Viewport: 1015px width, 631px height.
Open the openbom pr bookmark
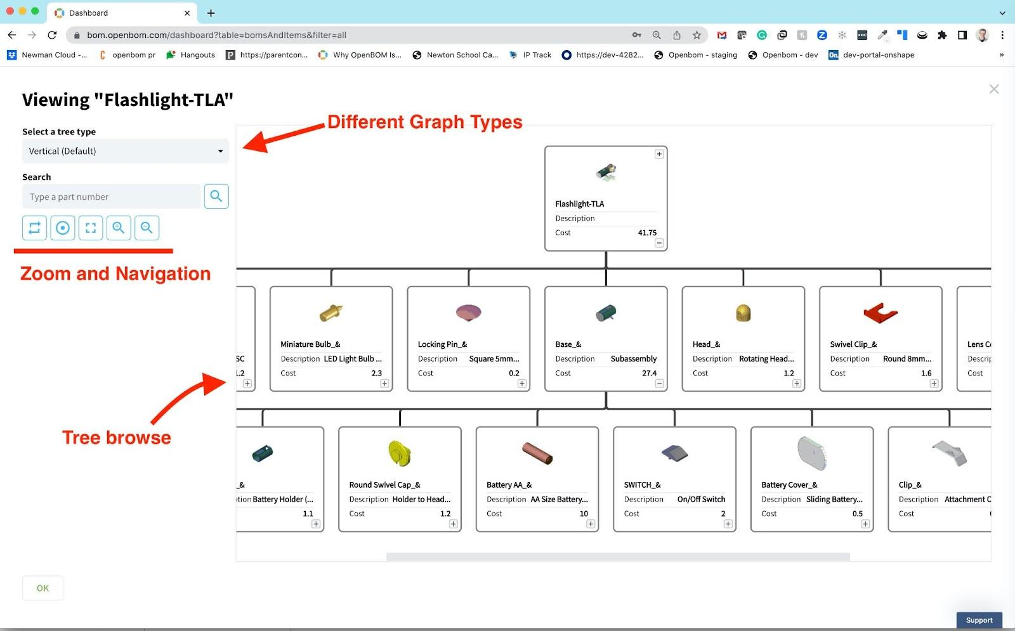click(128, 55)
